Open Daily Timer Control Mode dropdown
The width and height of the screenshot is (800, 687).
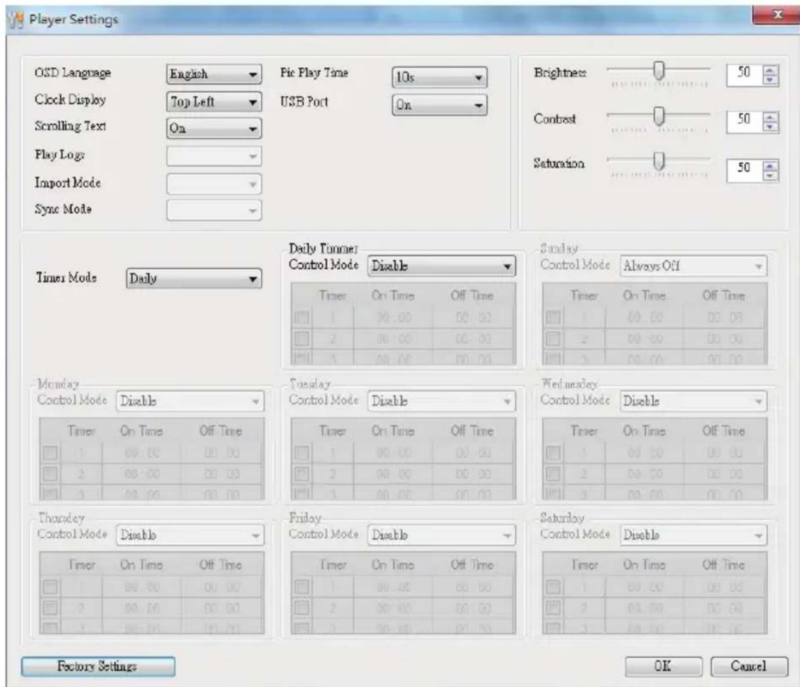442,266
